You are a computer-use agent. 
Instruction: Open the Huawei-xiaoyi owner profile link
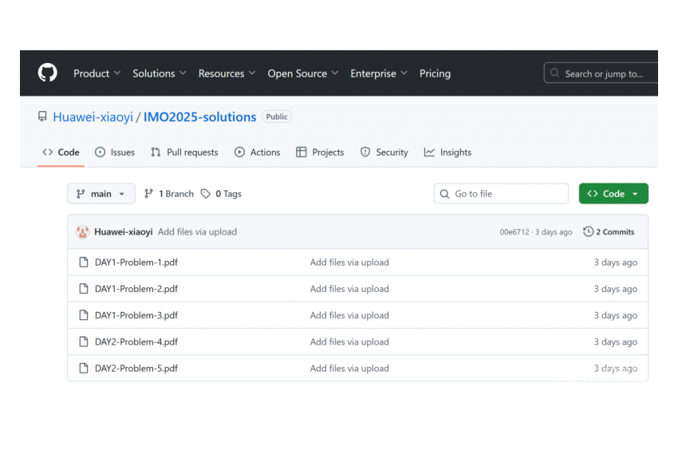click(93, 116)
